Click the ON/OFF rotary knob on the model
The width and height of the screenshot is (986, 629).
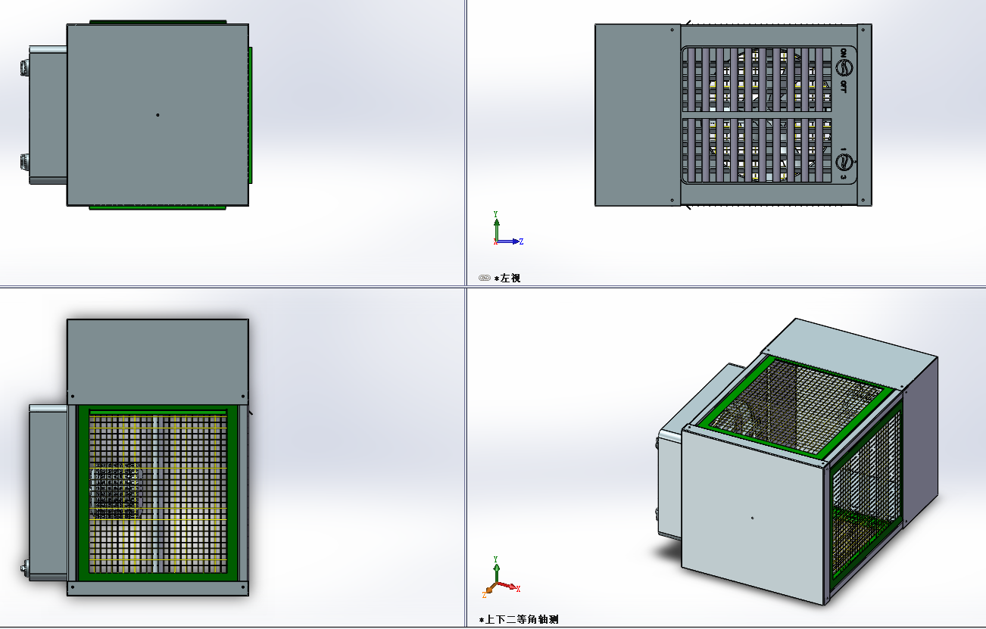[843, 67]
